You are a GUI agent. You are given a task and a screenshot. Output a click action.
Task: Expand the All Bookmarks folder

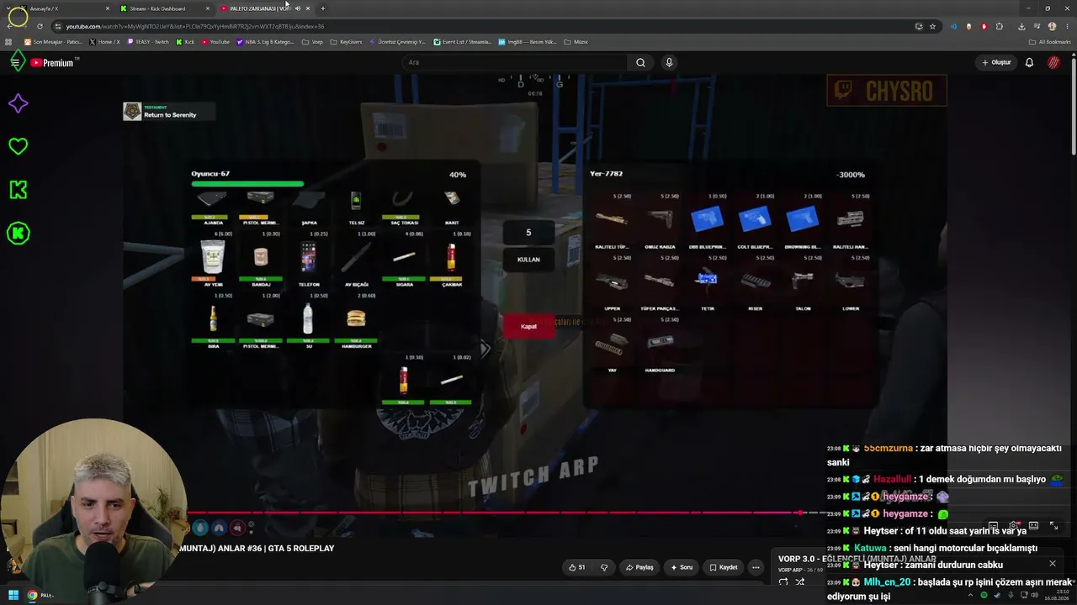click(x=1050, y=41)
